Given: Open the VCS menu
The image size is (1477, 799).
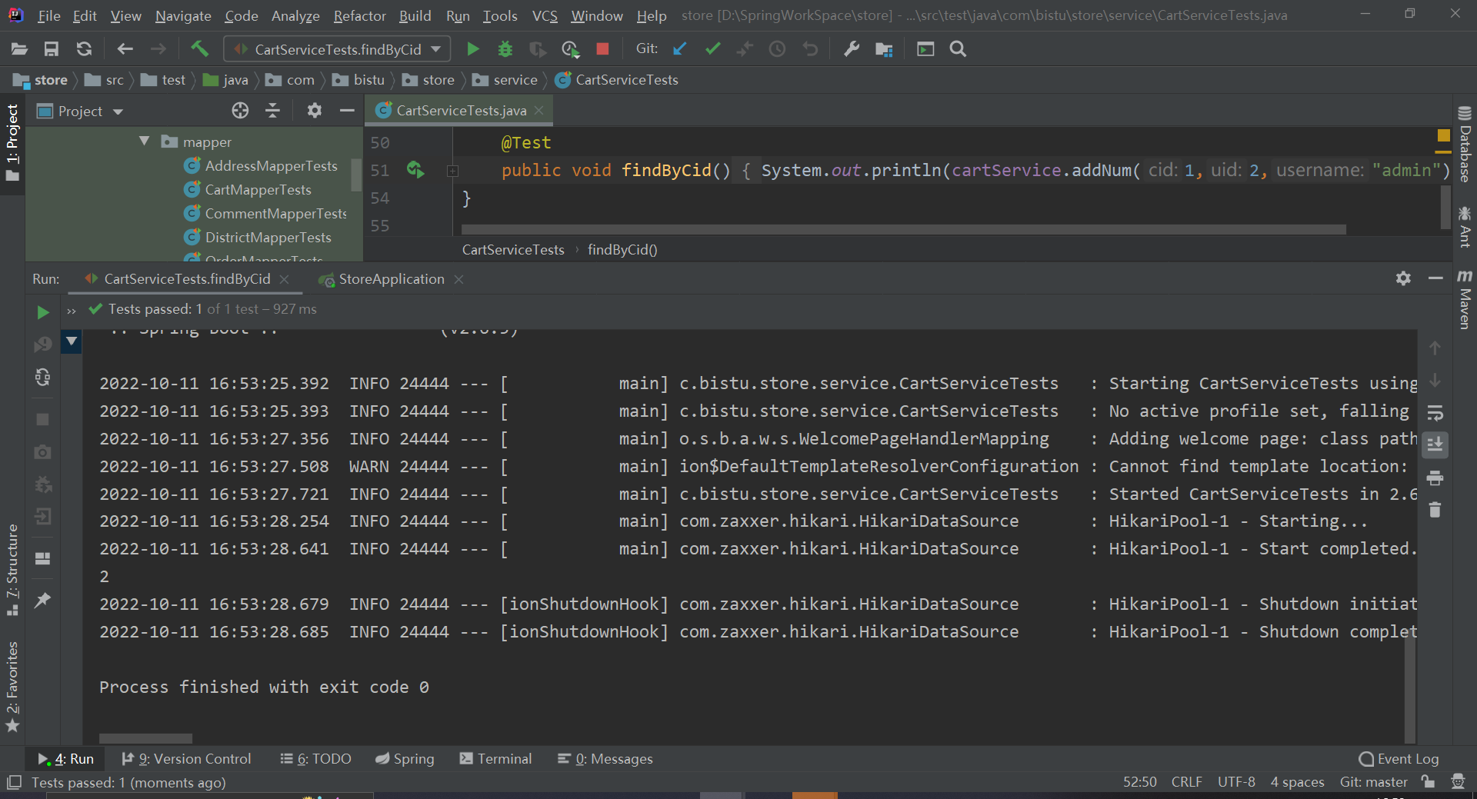Looking at the screenshot, I should pyautogui.click(x=545, y=15).
